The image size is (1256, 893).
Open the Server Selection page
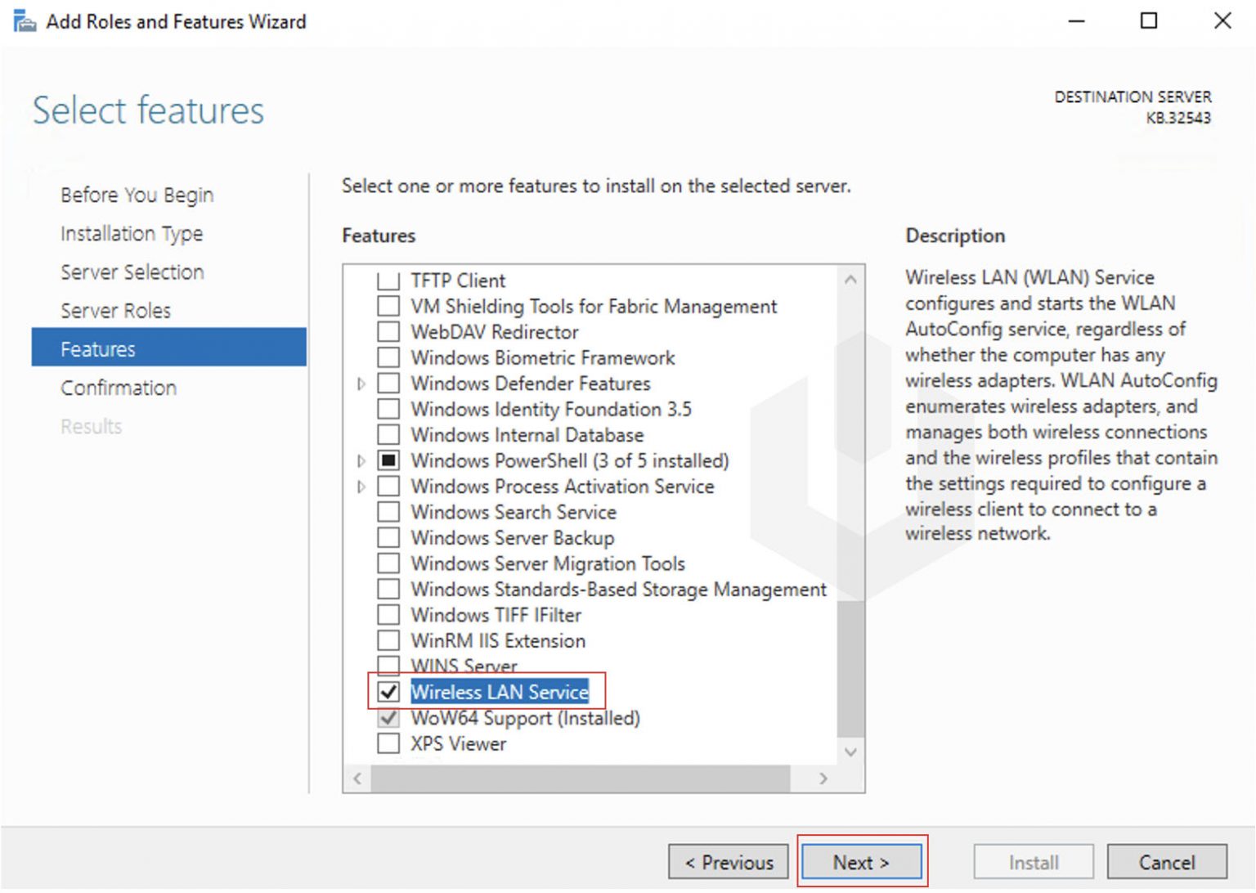[x=132, y=272]
